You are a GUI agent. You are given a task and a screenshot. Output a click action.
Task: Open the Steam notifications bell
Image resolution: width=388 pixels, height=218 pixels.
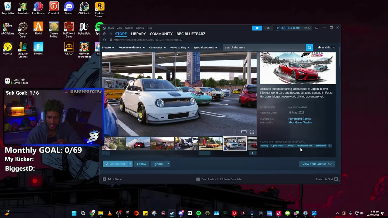(268, 28)
